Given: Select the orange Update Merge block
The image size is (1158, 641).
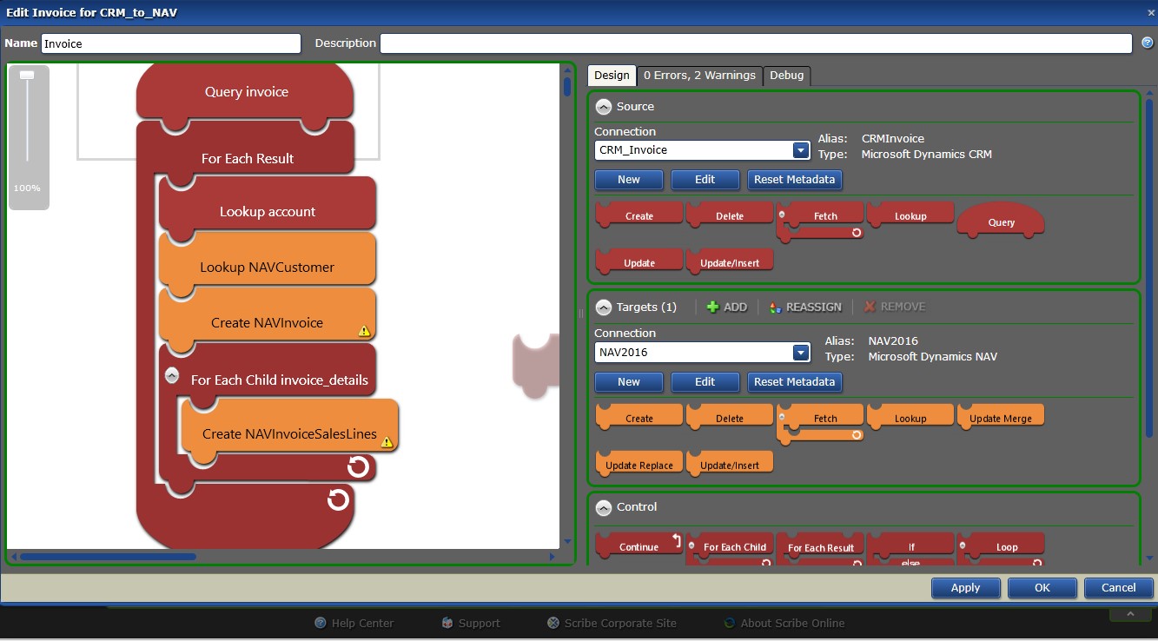Looking at the screenshot, I should 1000,418.
